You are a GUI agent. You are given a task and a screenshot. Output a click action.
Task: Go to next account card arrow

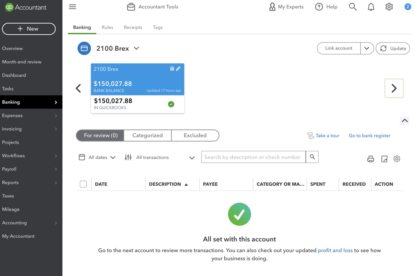[x=394, y=88]
